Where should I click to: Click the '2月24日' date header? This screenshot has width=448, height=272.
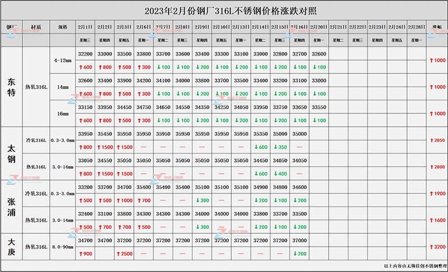(397, 27)
